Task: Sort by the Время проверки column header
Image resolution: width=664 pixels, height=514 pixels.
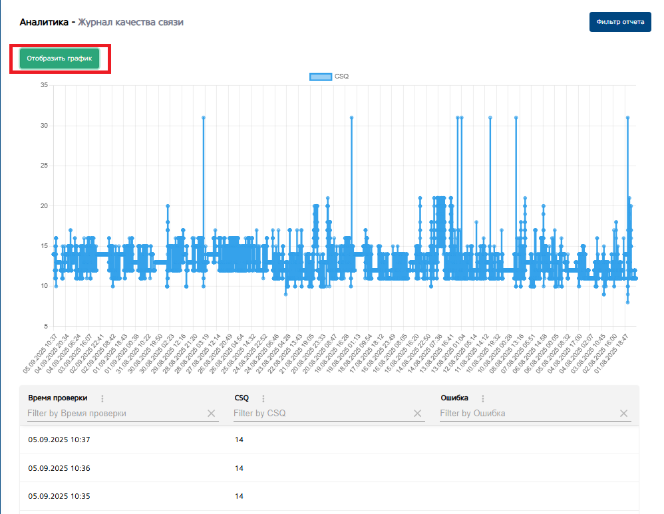Action: 58,398
